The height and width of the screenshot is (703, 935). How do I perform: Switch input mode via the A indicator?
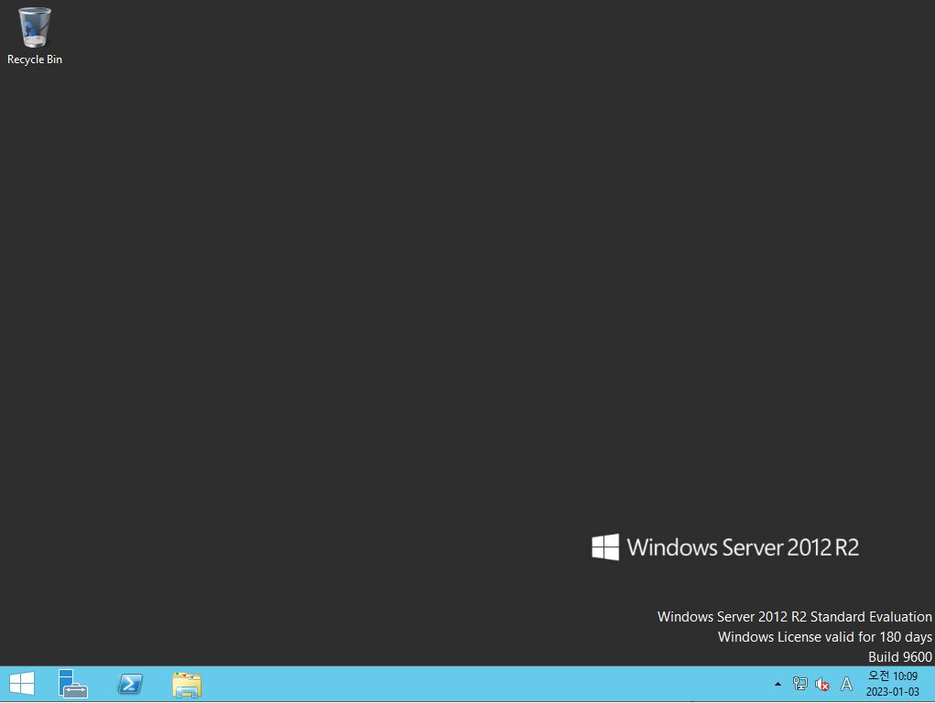tap(846, 684)
